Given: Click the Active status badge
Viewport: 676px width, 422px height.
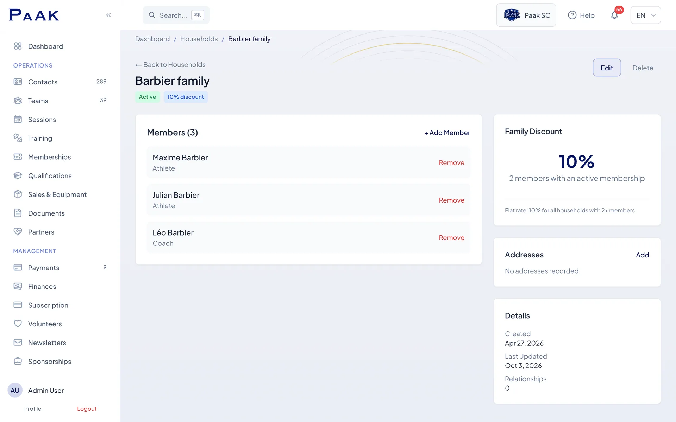Looking at the screenshot, I should (x=148, y=97).
